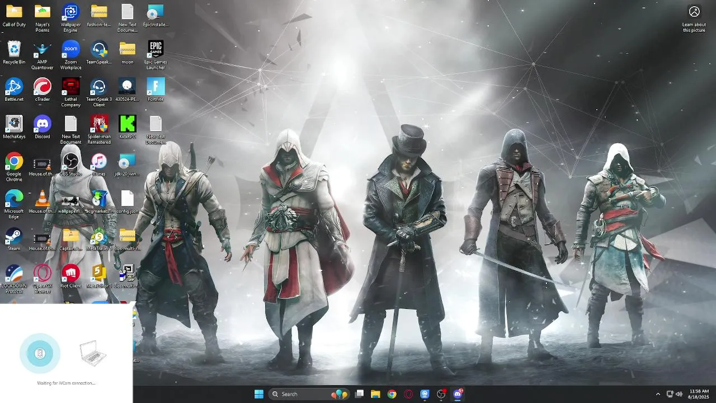Image resolution: width=716 pixels, height=403 pixels.
Task: Select the wallpaperfl image file
Action: 70,202
